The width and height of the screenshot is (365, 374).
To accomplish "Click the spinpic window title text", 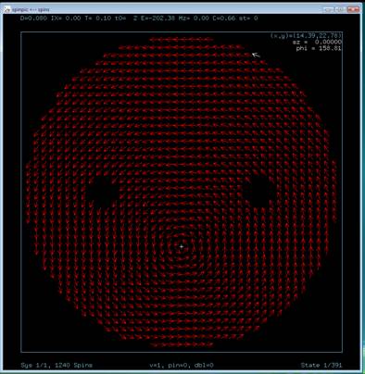I will pos(31,10).
